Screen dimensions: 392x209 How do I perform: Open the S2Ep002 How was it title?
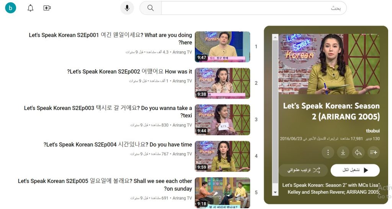point(129,71)
